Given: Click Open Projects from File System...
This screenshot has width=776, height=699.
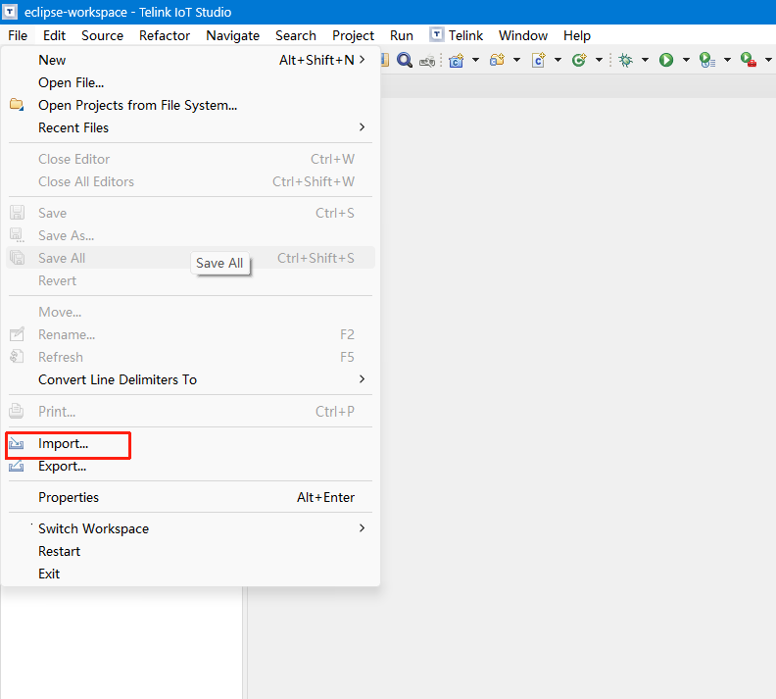Looking at the screenshot, I should click(137, 105).
